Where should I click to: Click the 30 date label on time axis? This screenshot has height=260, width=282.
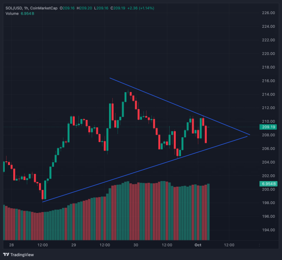[x=136, y=245]
